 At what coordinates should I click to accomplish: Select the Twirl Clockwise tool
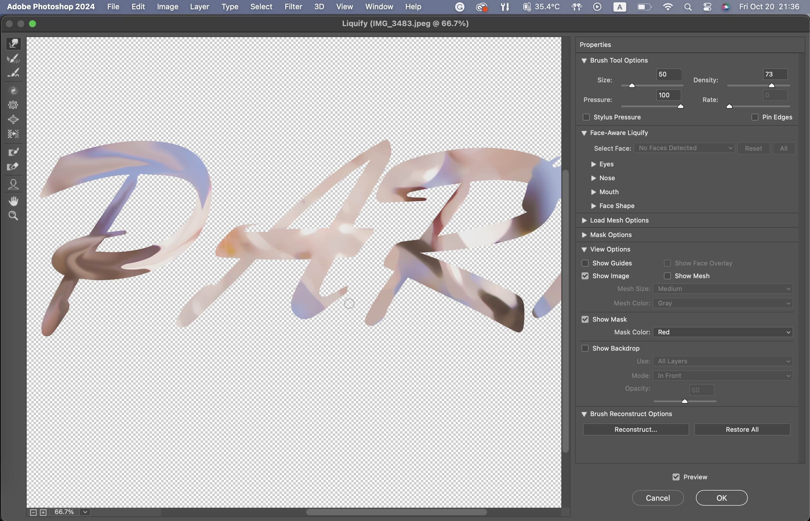coord(14,91)
